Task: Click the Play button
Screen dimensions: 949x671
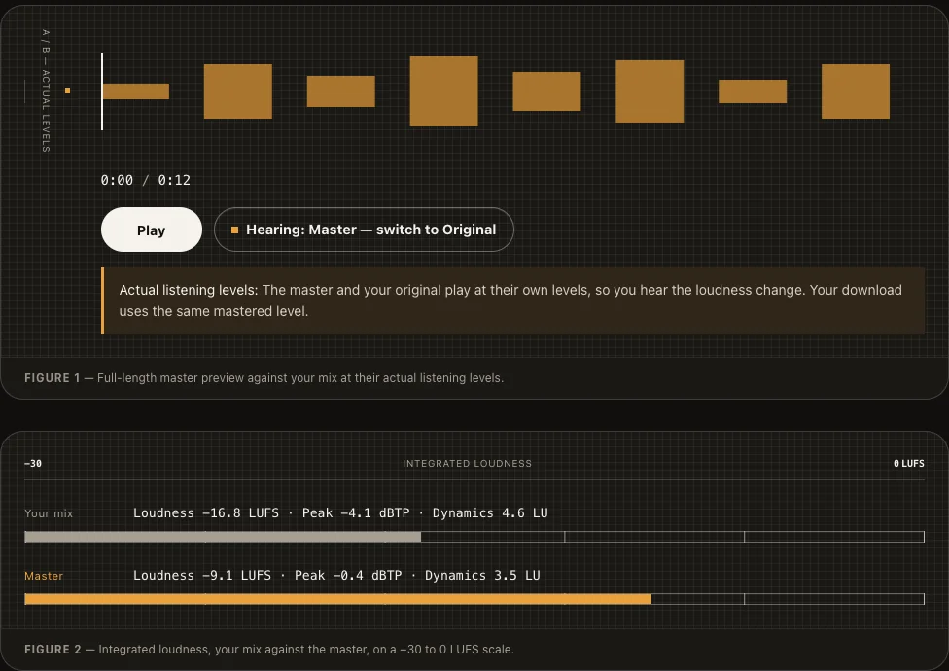Action: pos(152,230)
